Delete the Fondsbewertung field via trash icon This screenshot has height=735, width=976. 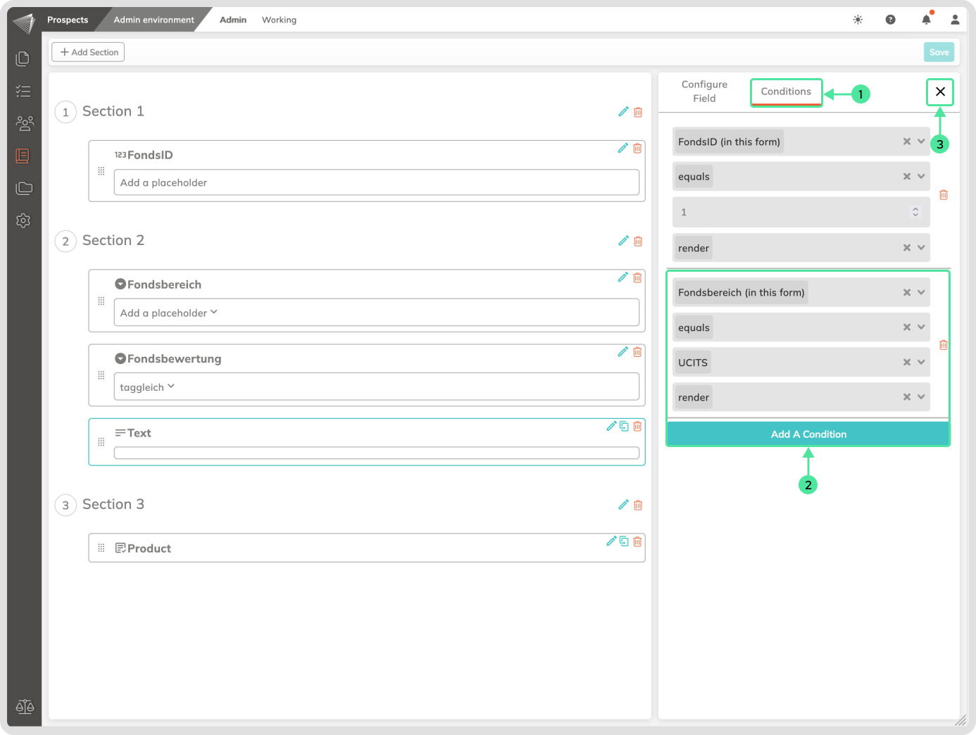(x=637, y=352)
